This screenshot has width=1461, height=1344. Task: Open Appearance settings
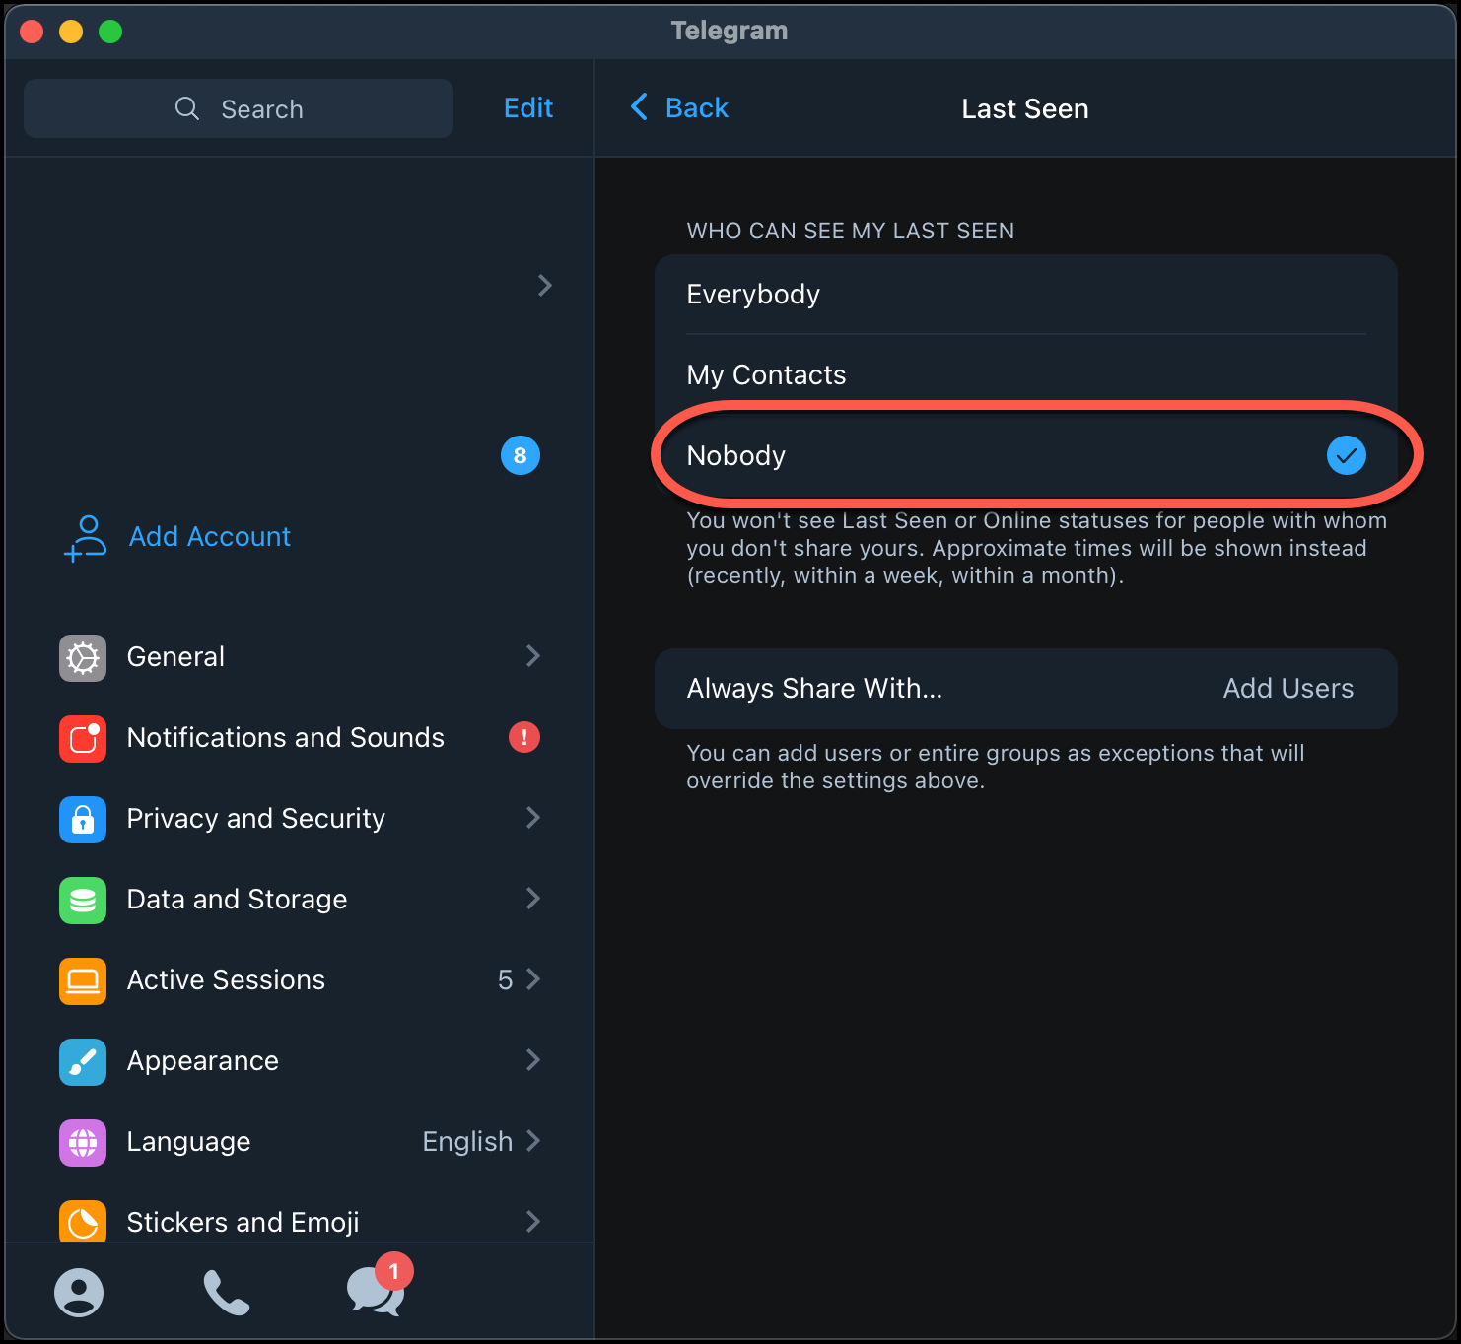tap(300, 1061)
